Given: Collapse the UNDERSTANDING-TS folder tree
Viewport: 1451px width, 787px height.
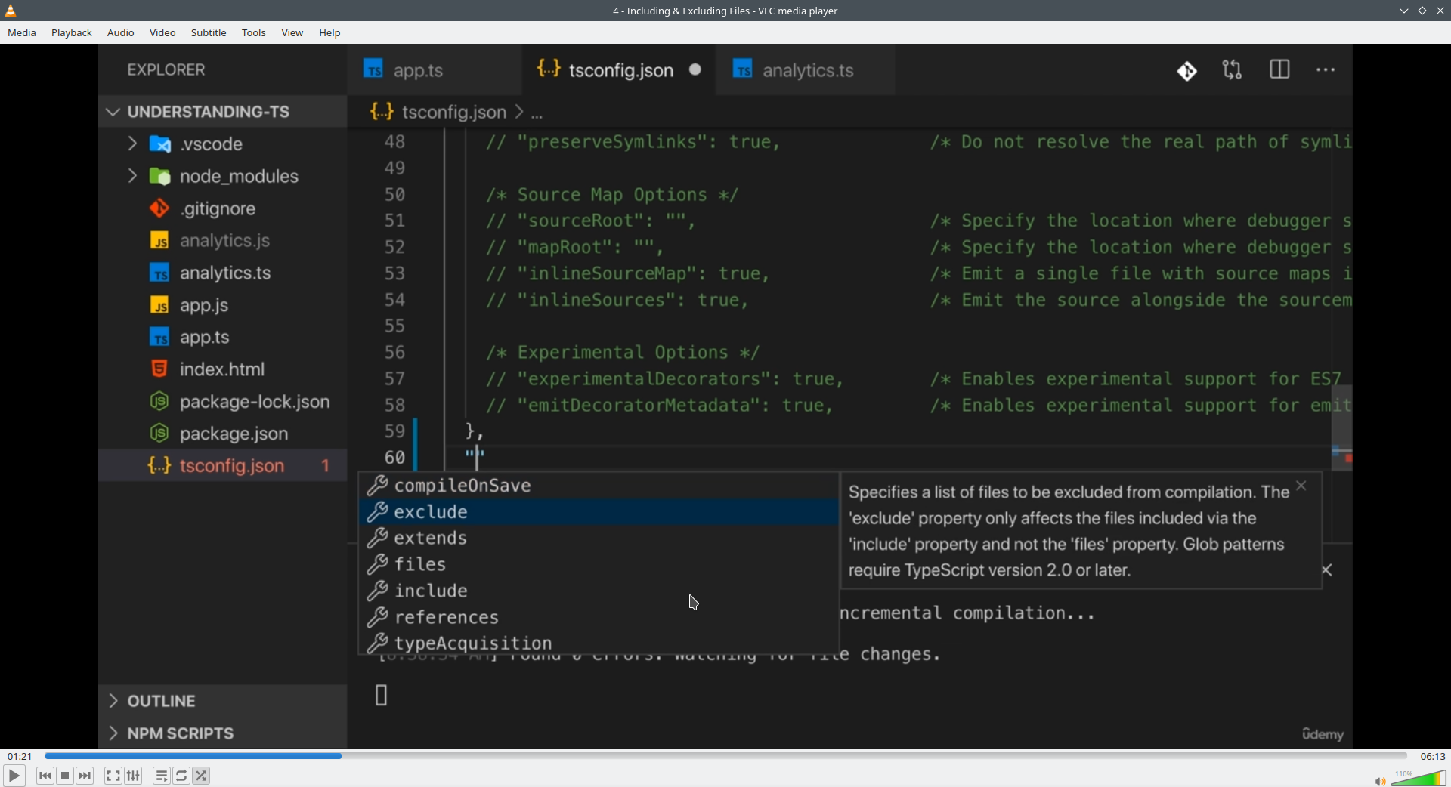Looking at the screenshot, I should click(x=113, y=112).
